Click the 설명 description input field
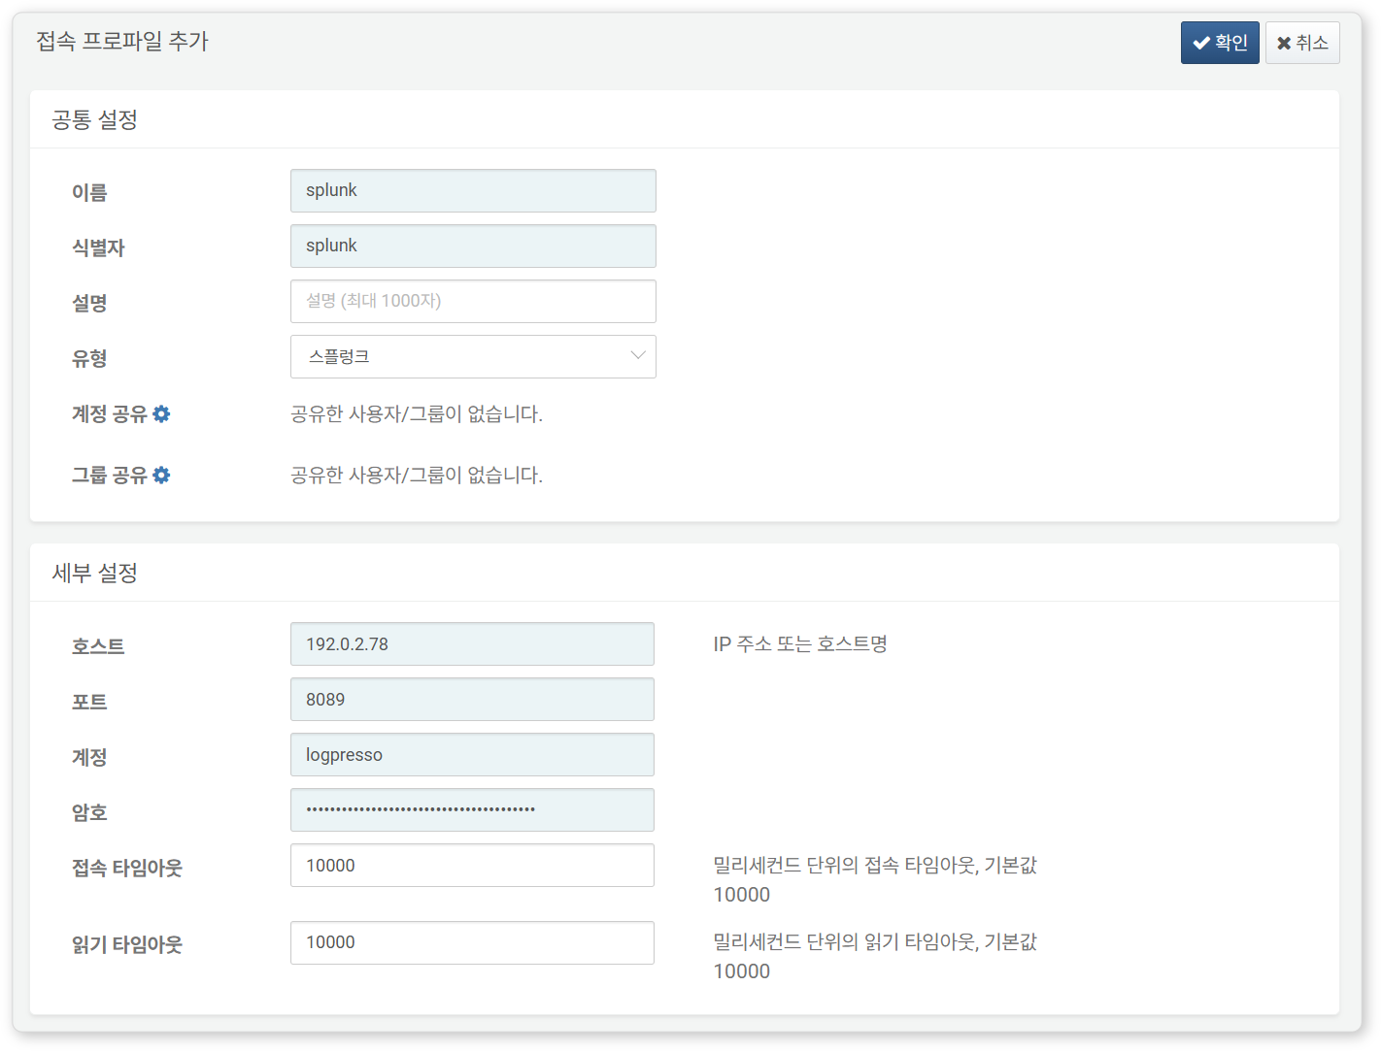The image size is (1382, 1052). pos(473,301)
